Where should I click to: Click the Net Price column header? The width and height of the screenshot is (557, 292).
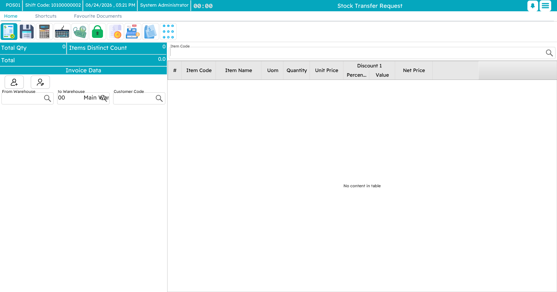click(414, 70)
